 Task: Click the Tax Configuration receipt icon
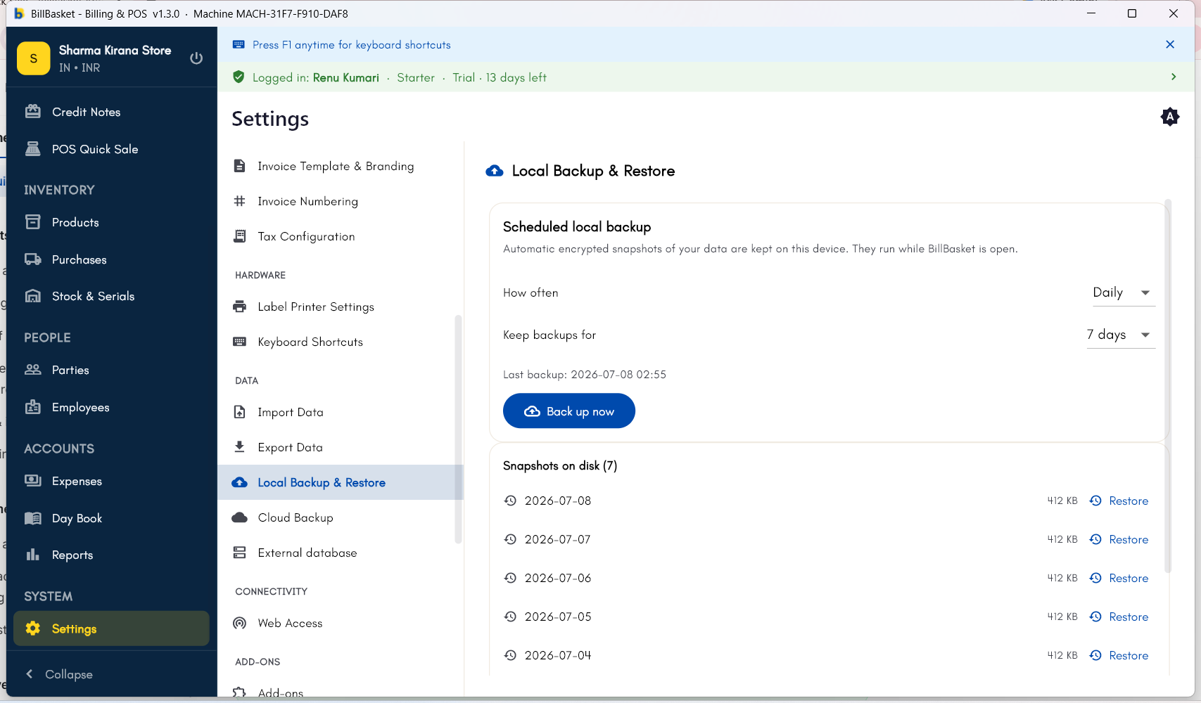pyautogui.click(x=239, y=236)
